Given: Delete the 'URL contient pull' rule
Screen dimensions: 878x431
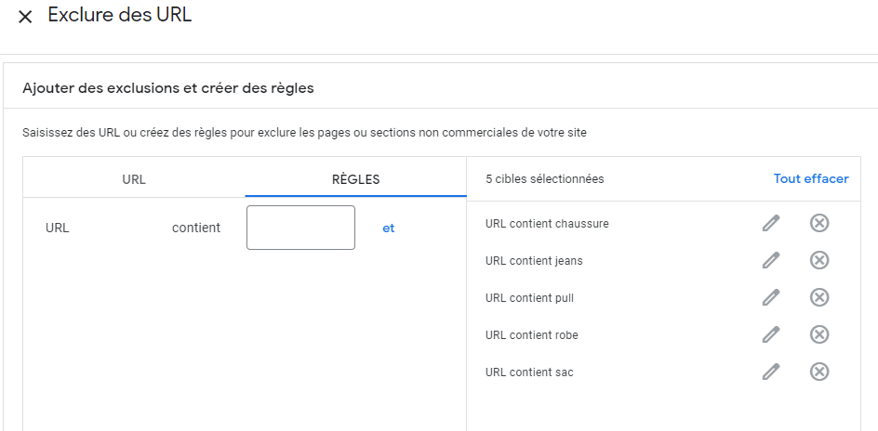Looking at the screenshot, I should [819, 297].
